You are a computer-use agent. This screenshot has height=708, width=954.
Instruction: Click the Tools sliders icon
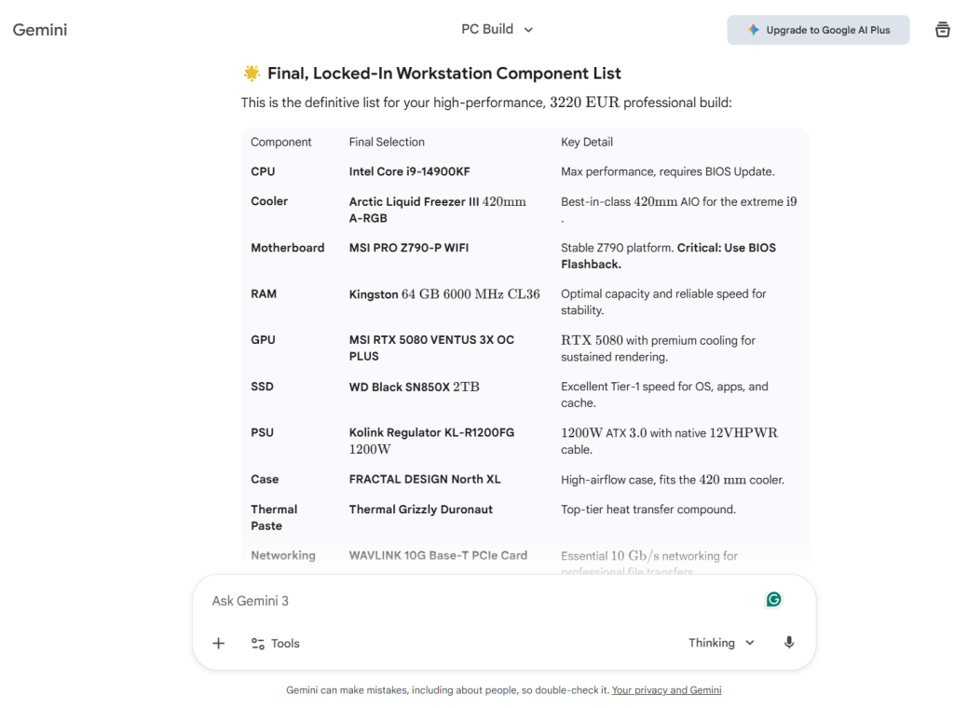[x=258, y=644]
